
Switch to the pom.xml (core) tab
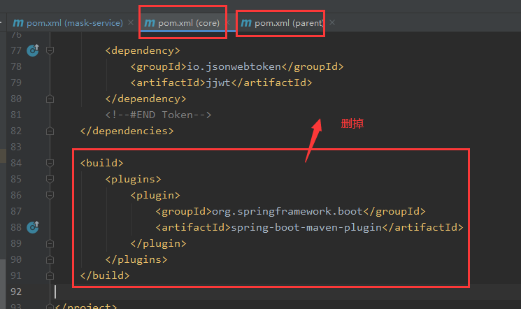click(188, 22)
